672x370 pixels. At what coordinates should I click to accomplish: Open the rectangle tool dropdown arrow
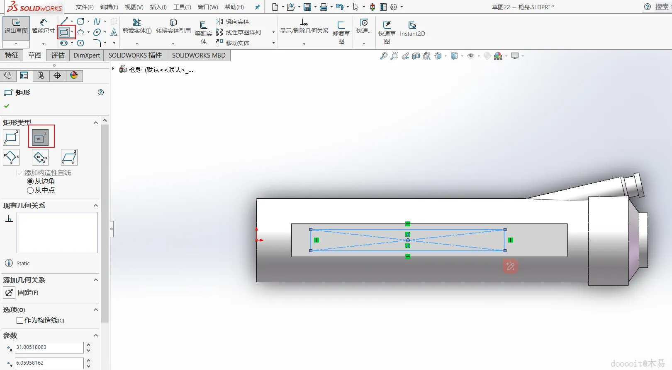72,32
